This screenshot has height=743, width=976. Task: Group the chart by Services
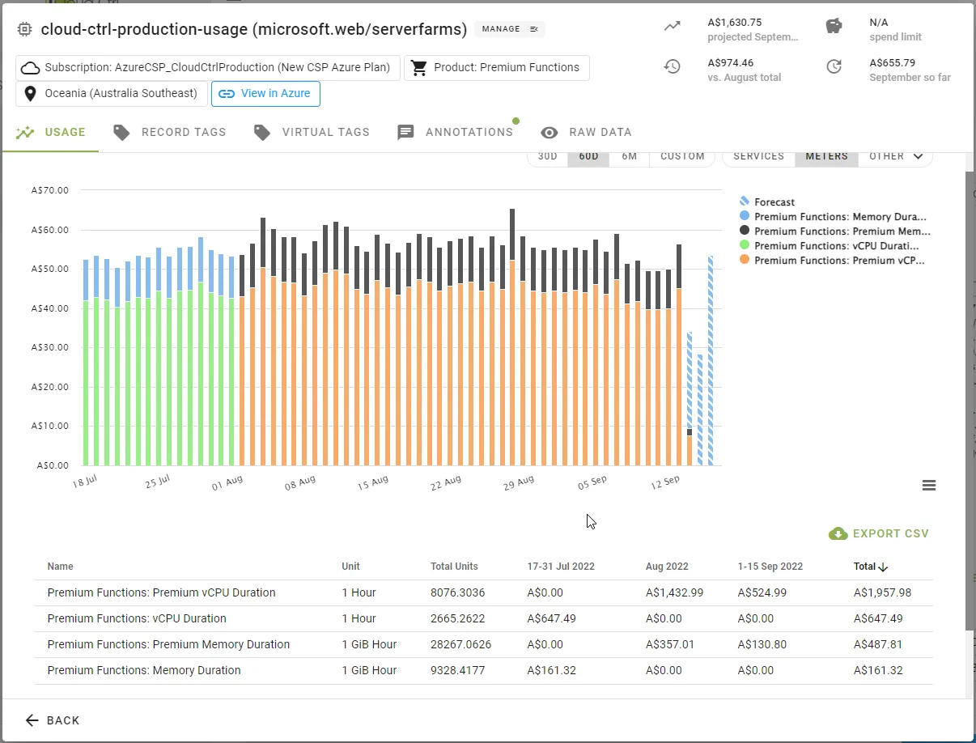coord(758,156)
